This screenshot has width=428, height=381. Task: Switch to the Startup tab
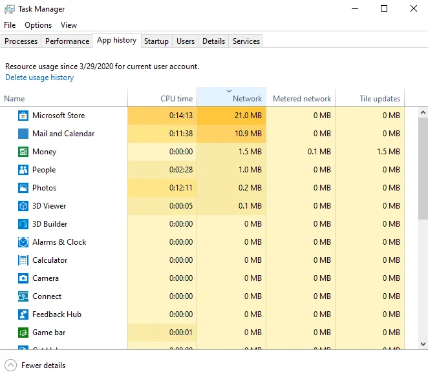click(x=156, y=41)
